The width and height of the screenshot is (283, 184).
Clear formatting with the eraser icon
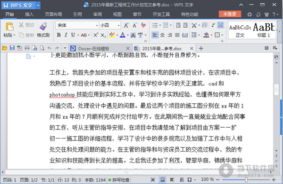(x=143, y=25)
